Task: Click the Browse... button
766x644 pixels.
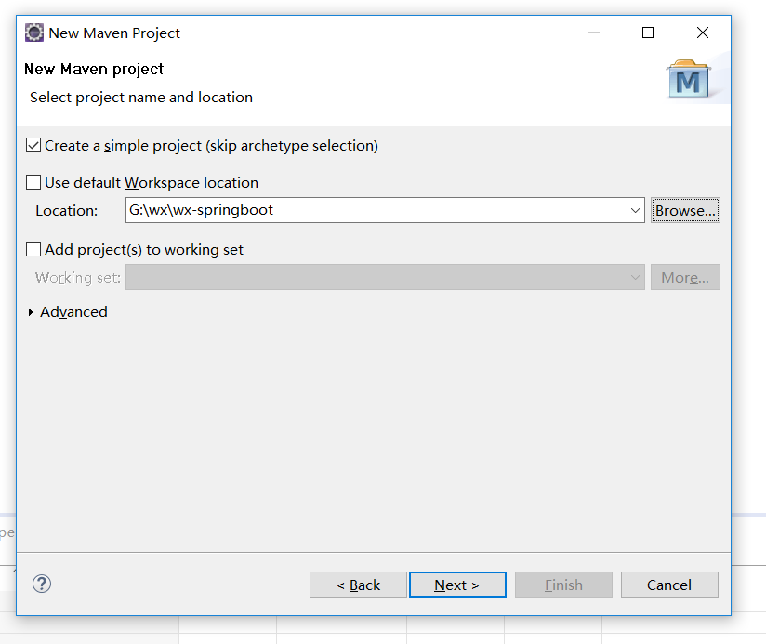Action: [x=685, y=211]
